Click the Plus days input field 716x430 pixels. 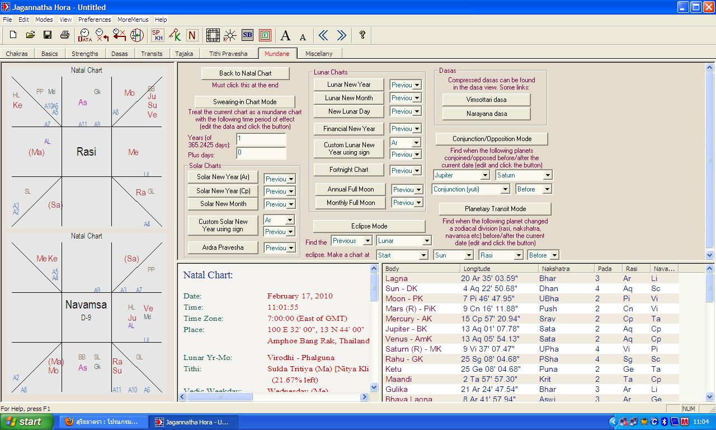[x=261, y=153]
